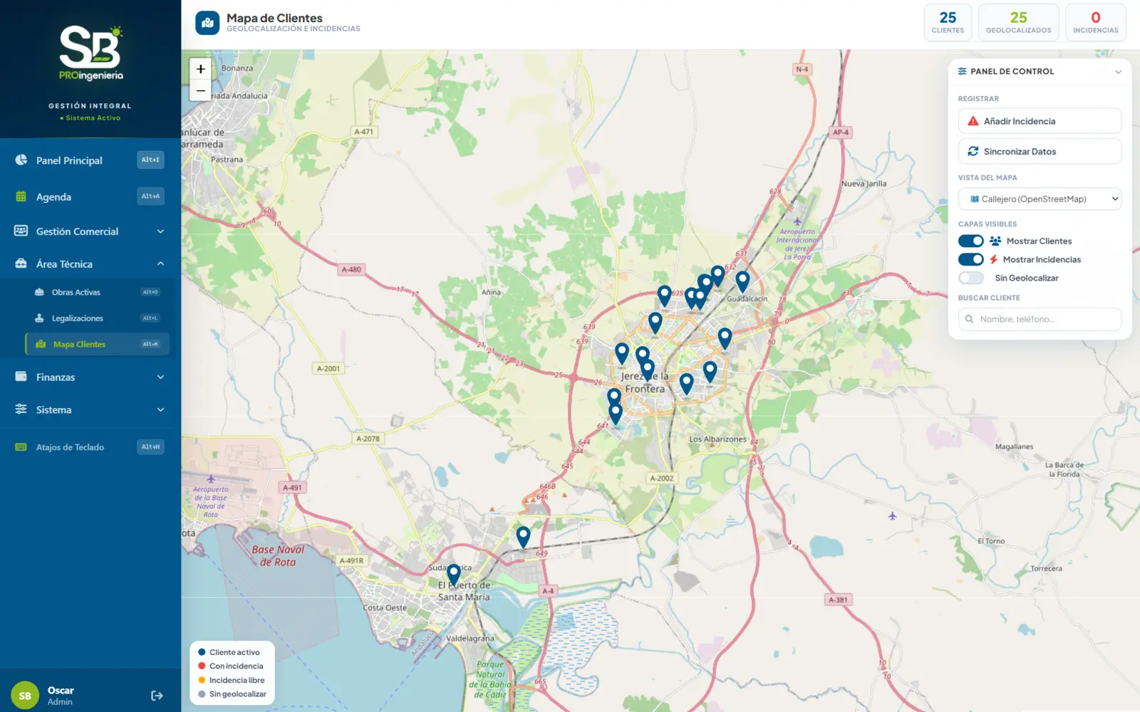Click the lightning bolt icon next to Mostrar Incidencias

993,259
